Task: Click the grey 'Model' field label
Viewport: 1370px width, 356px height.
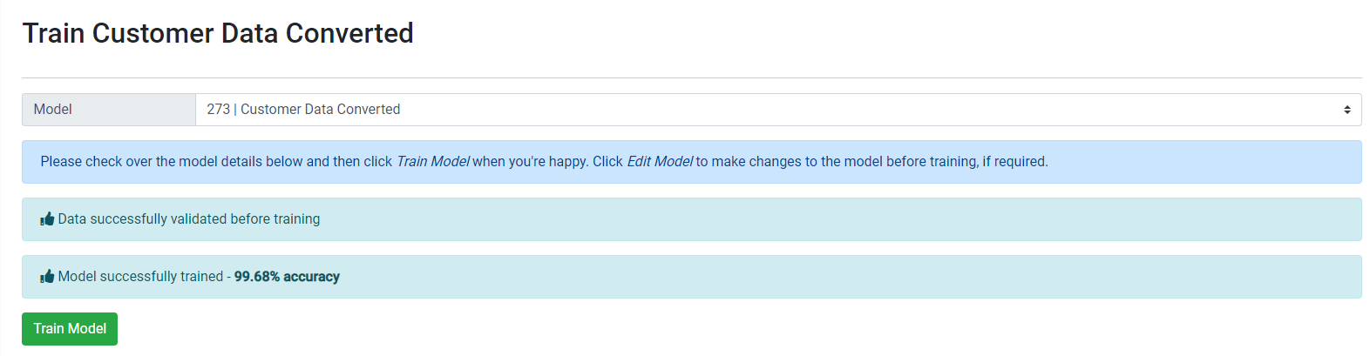Action: tap(53, 110)
